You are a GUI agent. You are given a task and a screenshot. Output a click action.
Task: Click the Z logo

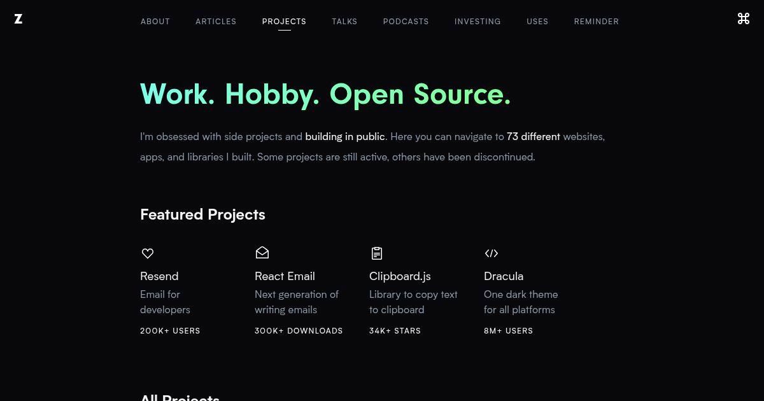click(18, 18)
